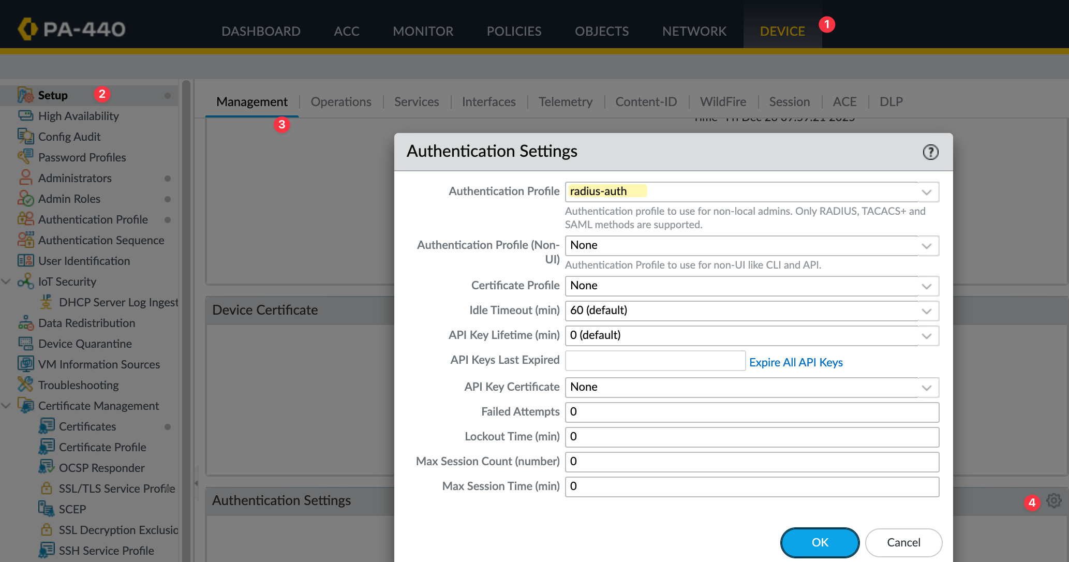This screenshot has width=1069, height=562.
Task: Click the help question mark icon
Action: click(930, 152)
